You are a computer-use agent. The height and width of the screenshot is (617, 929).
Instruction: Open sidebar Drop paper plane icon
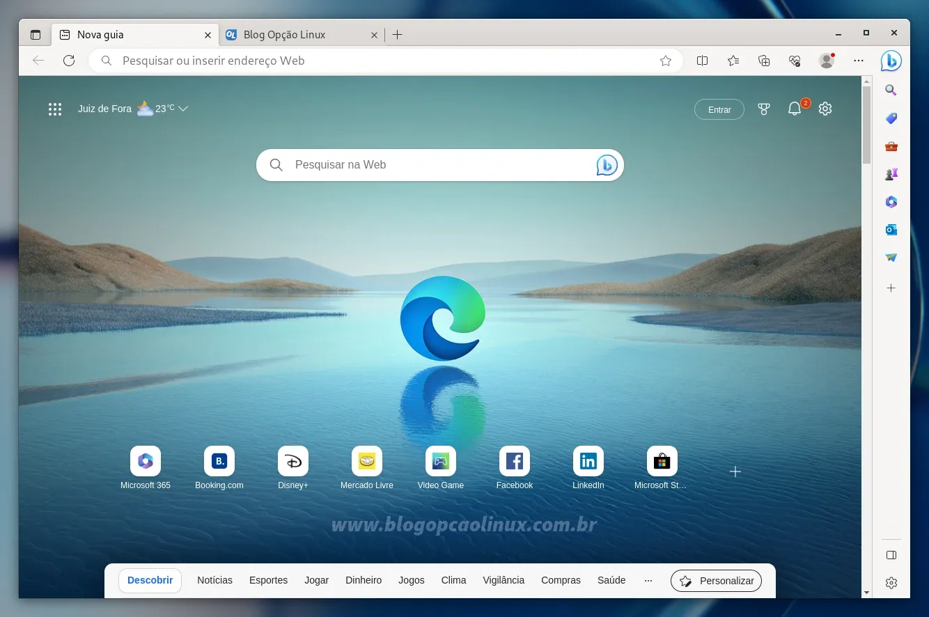tap(891, 258)
